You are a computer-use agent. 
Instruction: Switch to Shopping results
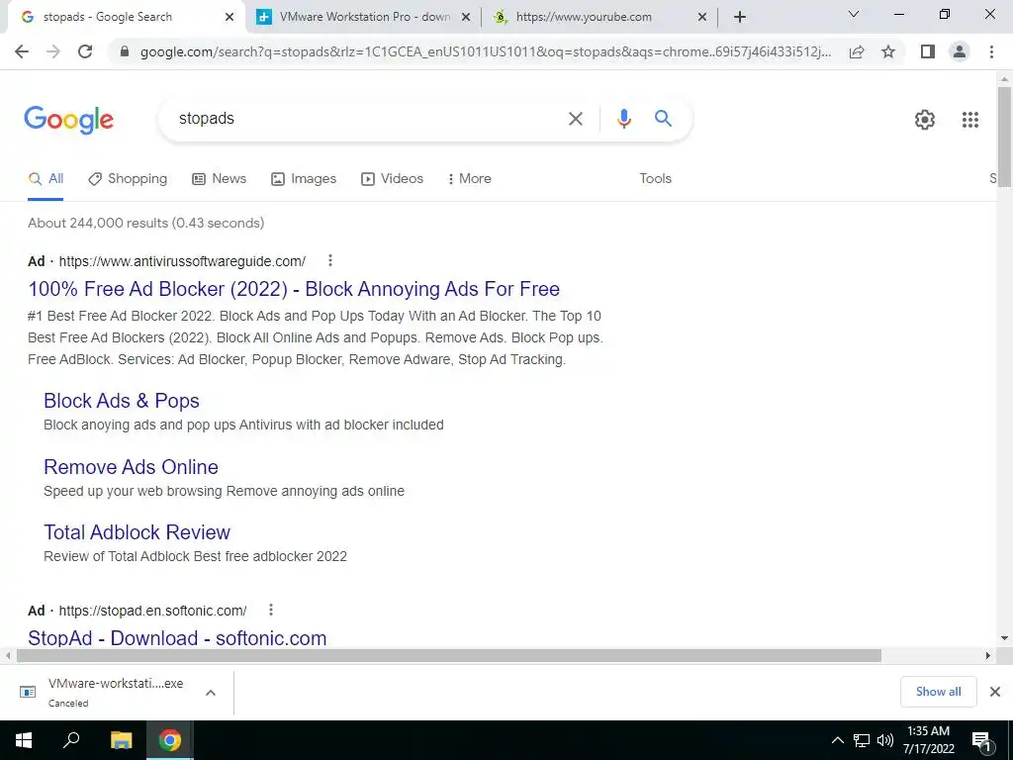[128, 179]
